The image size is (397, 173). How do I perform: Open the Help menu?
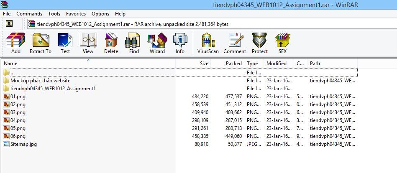coord(120,14)
